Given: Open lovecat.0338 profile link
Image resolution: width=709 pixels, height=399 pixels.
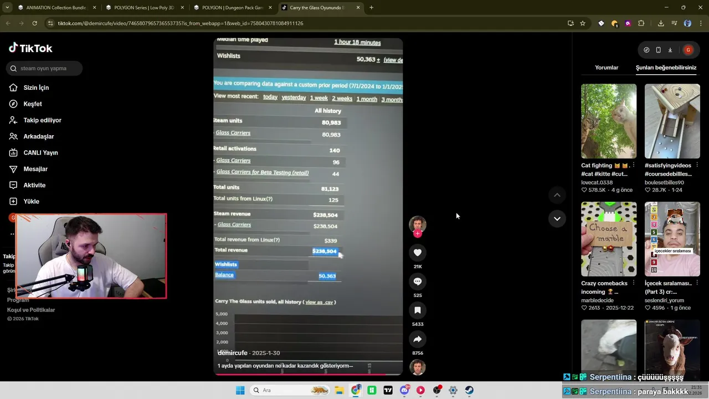Looking at the screenshot, I should (597, 182).
